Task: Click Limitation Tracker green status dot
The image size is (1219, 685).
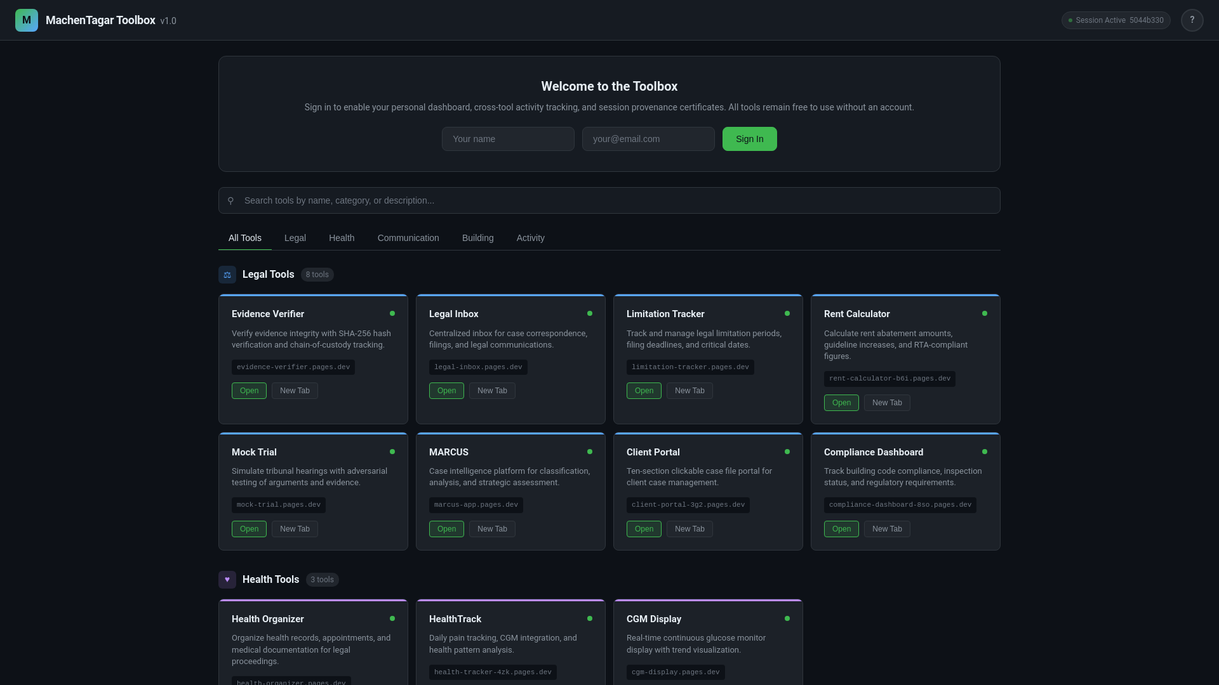Action: point(787,313)
